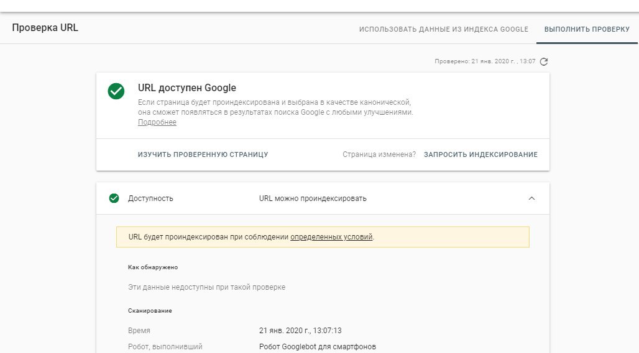
Task: Click the green checkmark beside 'Доступность'
Action: click(x=114, y=199)
